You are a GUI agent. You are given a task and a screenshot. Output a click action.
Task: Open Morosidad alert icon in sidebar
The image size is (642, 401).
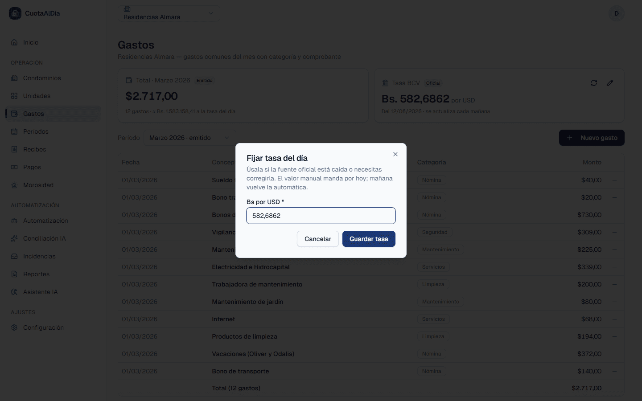pyautogui.click(x=14, y=185)
